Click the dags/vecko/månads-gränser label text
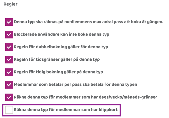The height and width of the screenshot is (118, 169). coord(86,97)
